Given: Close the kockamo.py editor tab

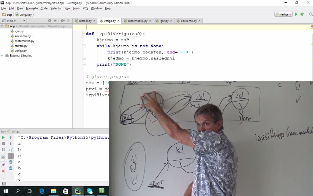Looking at the screenshot, I should pos(199,21).
